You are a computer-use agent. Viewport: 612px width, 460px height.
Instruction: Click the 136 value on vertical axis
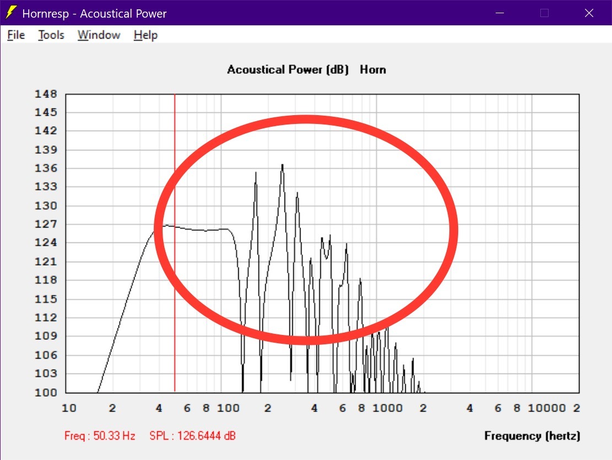(46, 169)
